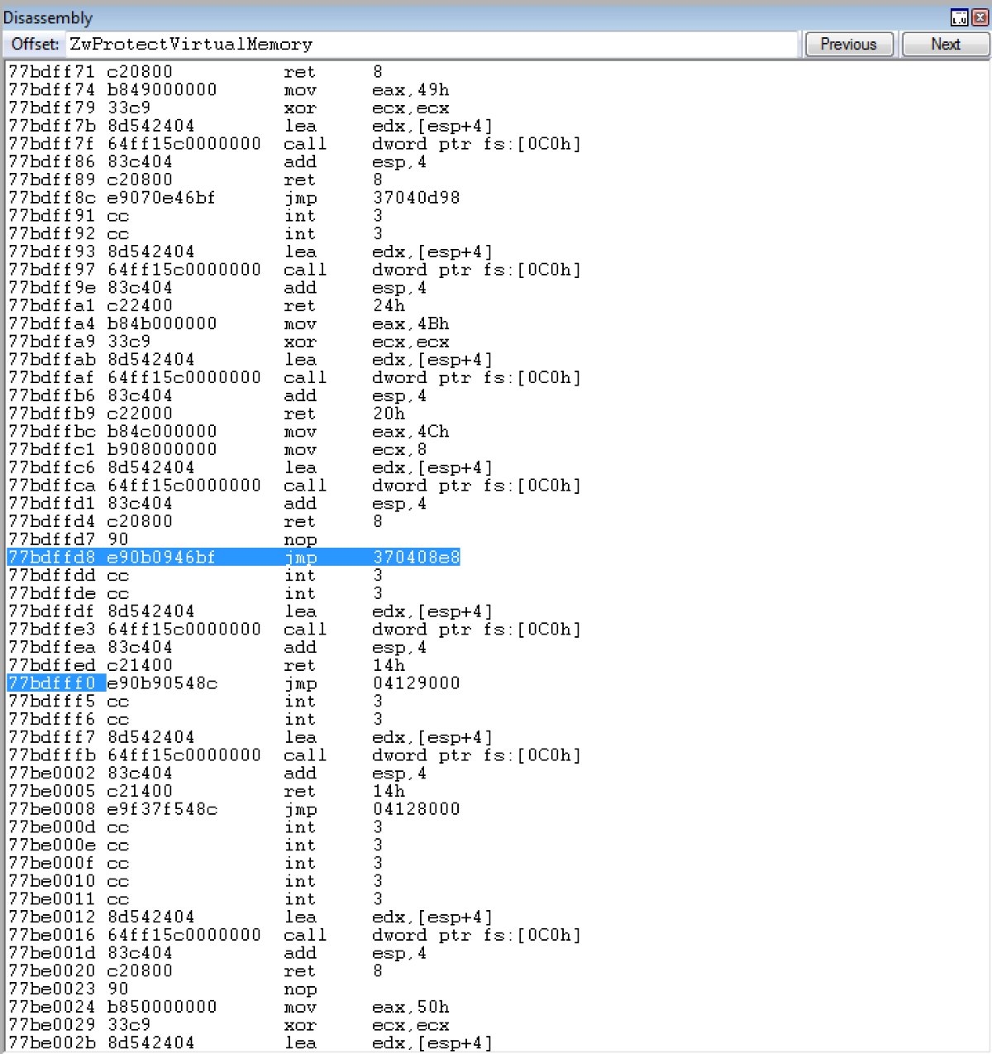
Task: Click the call line at address 77bdff97
Action: coord(294,270)
